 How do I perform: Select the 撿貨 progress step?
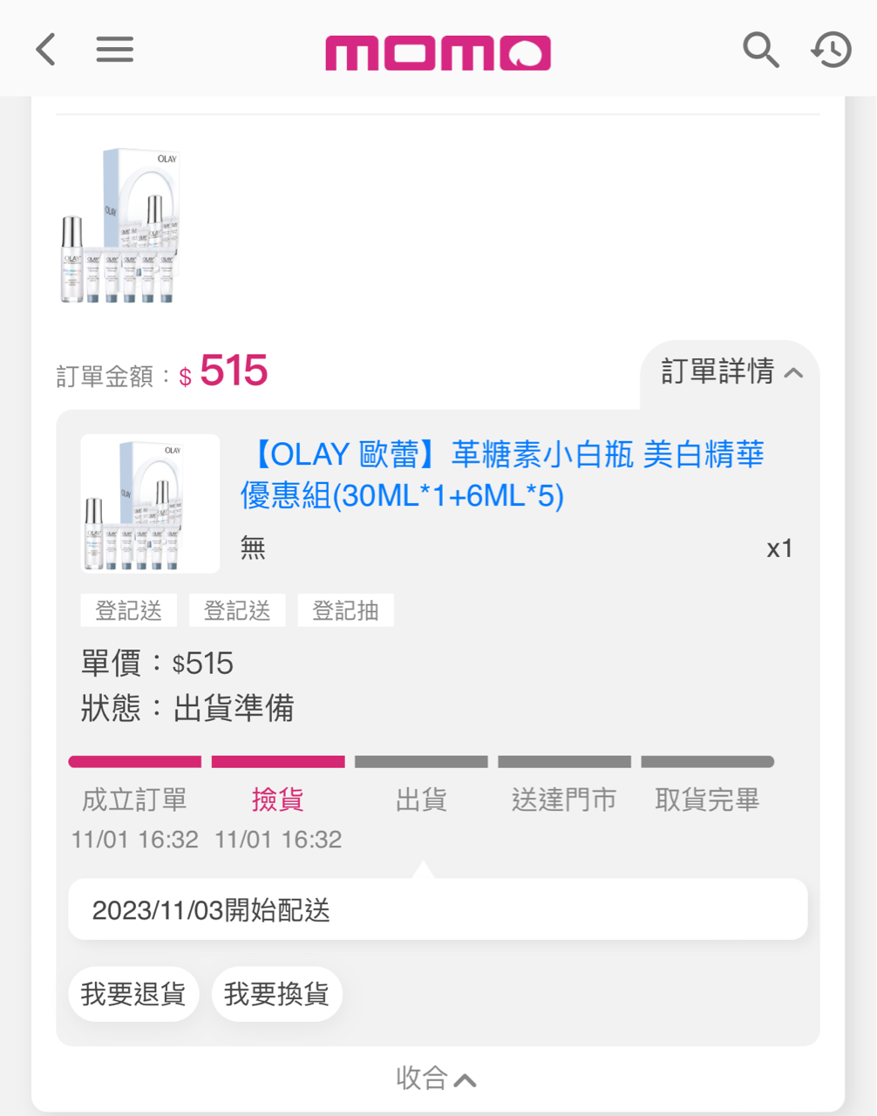tap(278, 800)
